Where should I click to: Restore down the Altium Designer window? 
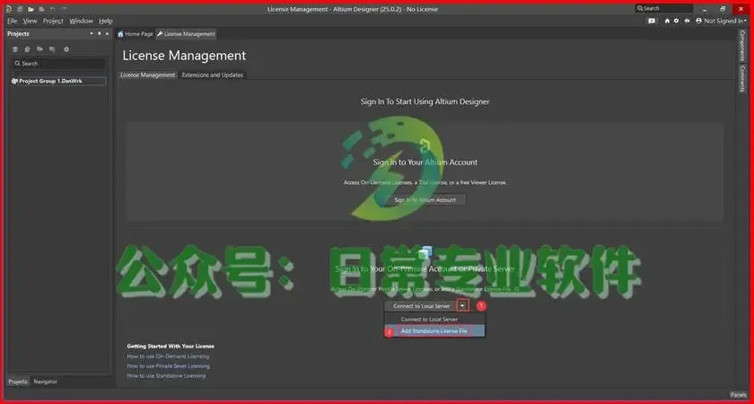click(723, 9)
